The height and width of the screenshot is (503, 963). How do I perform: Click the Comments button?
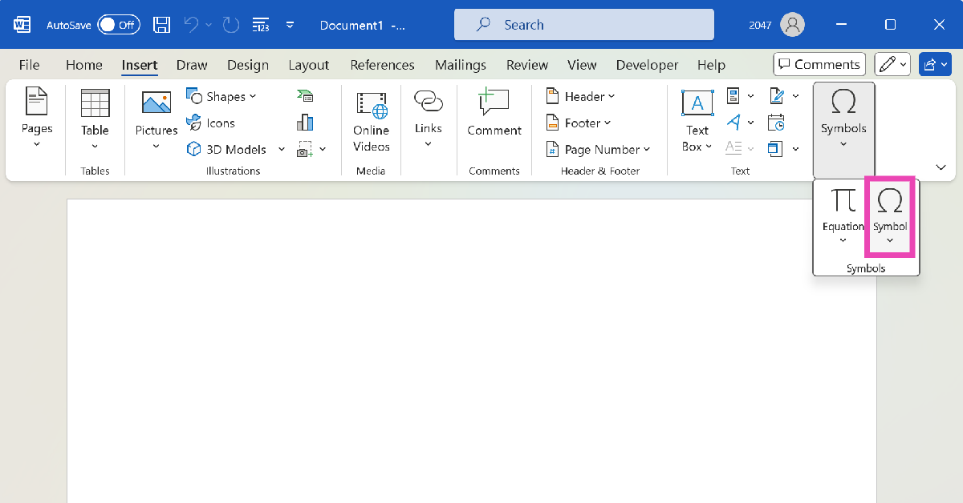pos(819,65)
